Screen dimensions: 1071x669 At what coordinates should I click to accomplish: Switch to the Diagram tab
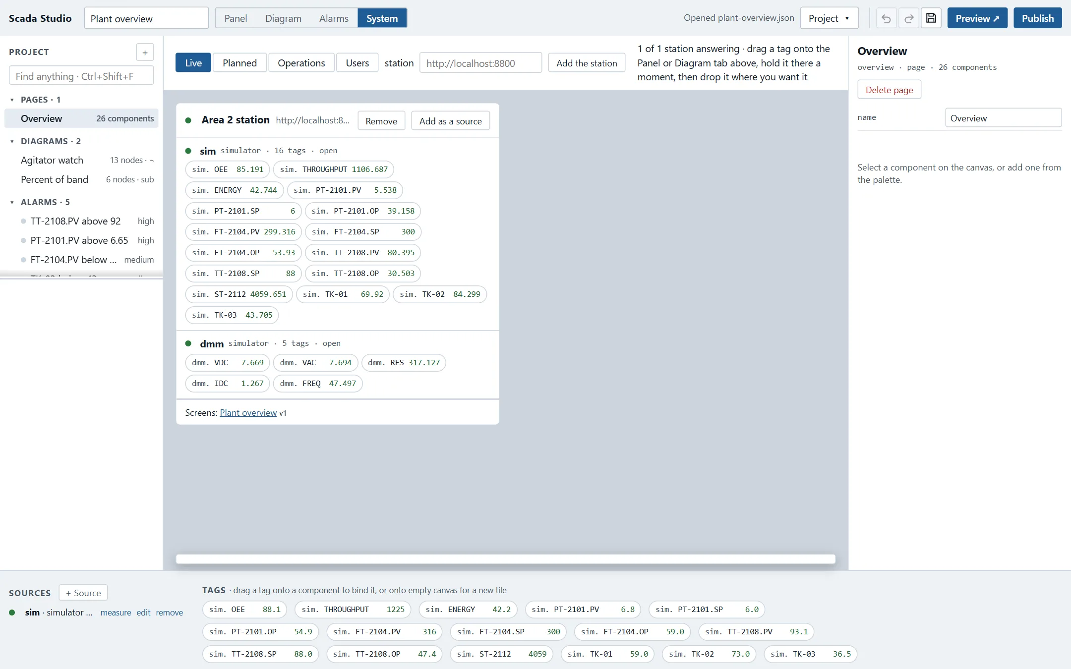pos(283,18)
